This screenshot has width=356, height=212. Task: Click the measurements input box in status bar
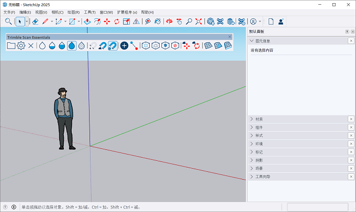(x=318, y=207)
